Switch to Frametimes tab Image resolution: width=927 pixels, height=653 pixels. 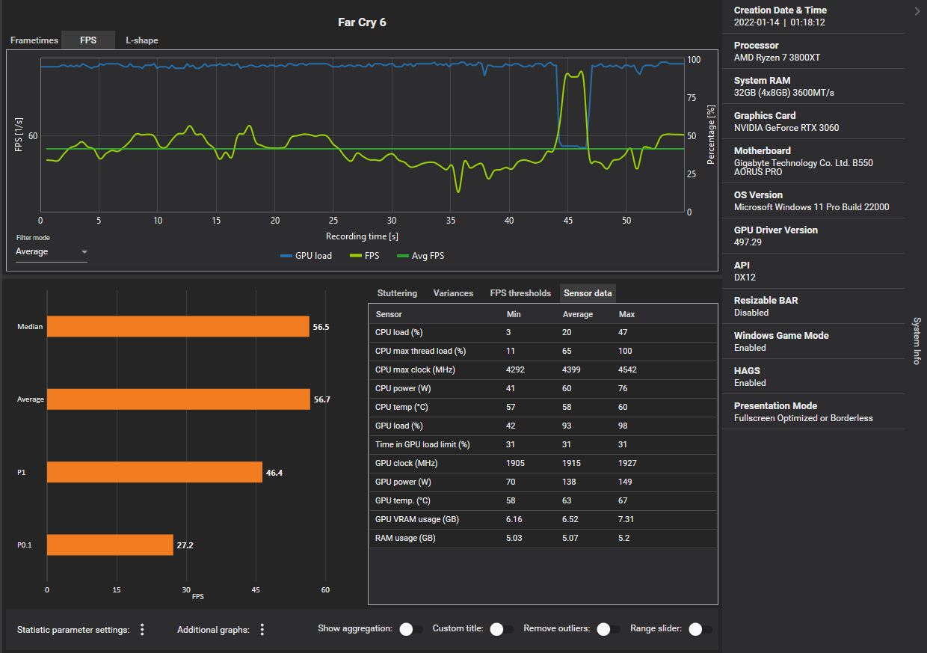click(x=34, y=40)
